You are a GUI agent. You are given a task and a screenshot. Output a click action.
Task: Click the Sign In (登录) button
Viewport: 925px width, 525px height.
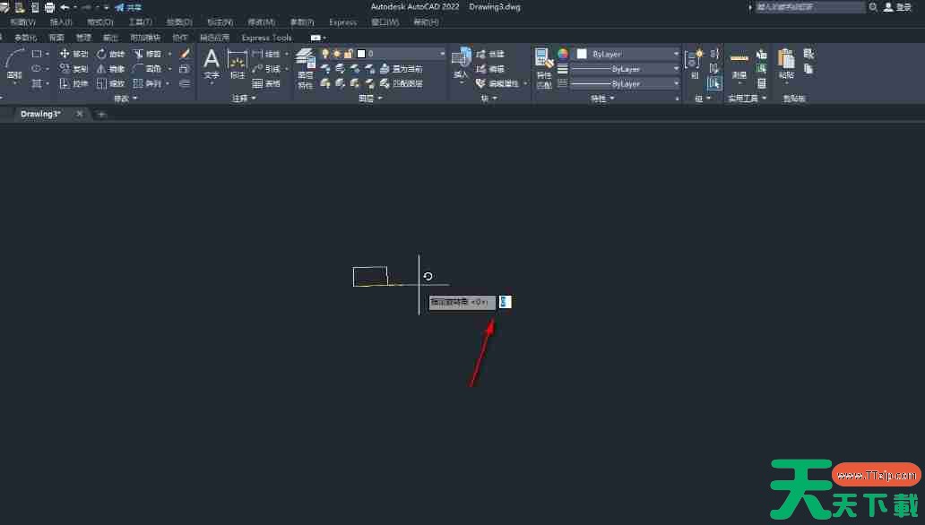(x=897, y=7)
